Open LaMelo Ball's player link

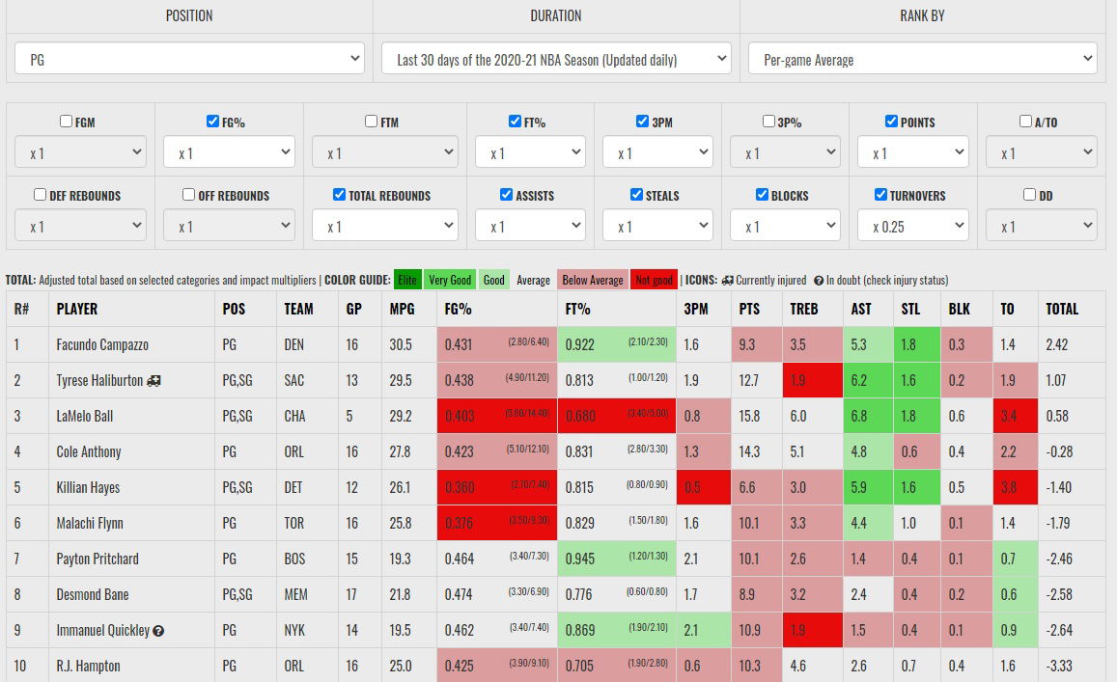pyautogui.click(x=85, y=417)
